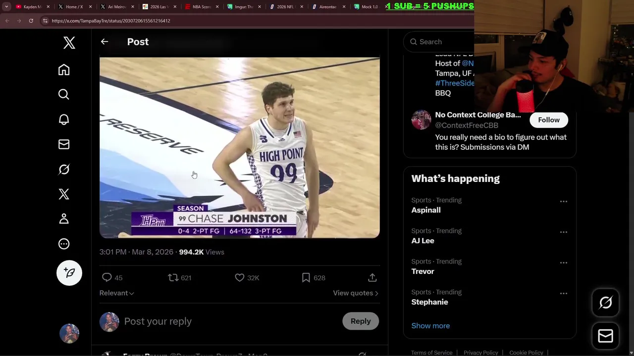
Task: Expand the Relevant sort dropdown
Action: 117,293
